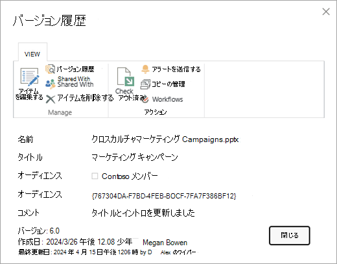Toggle the Contoso メンバー audience checkbox
Image resolution: width=337 pixels, height=264 pixels.
coord(95,176)
